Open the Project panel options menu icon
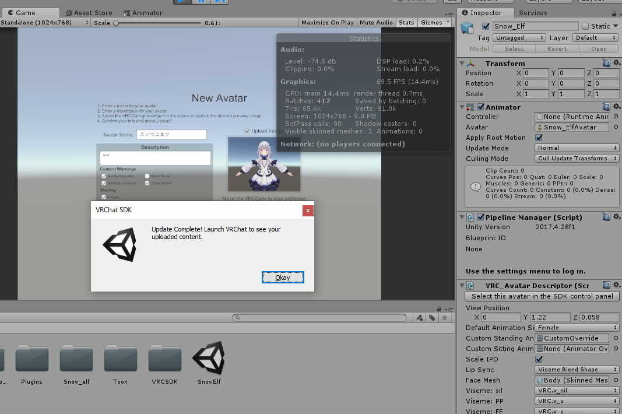Screen dimensions: 622x414 click(x=449, y=310)
